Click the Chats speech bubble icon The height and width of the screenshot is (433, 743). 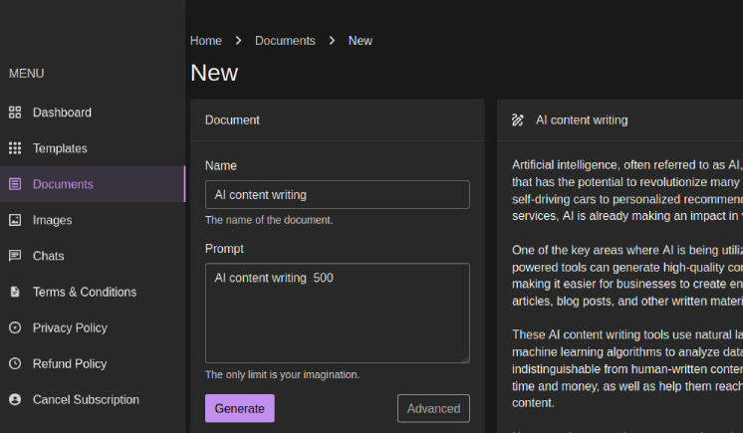click(15, 256)
